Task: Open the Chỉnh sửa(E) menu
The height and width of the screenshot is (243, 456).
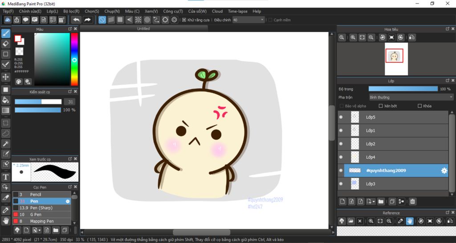Action: click(x=30, y=11)
